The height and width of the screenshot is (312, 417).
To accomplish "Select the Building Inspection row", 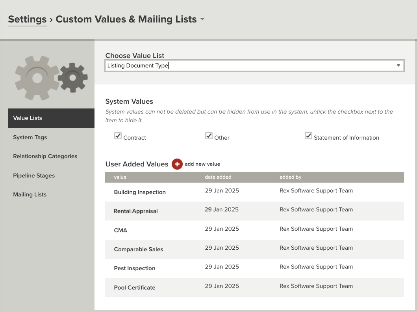I will [140, 192].
